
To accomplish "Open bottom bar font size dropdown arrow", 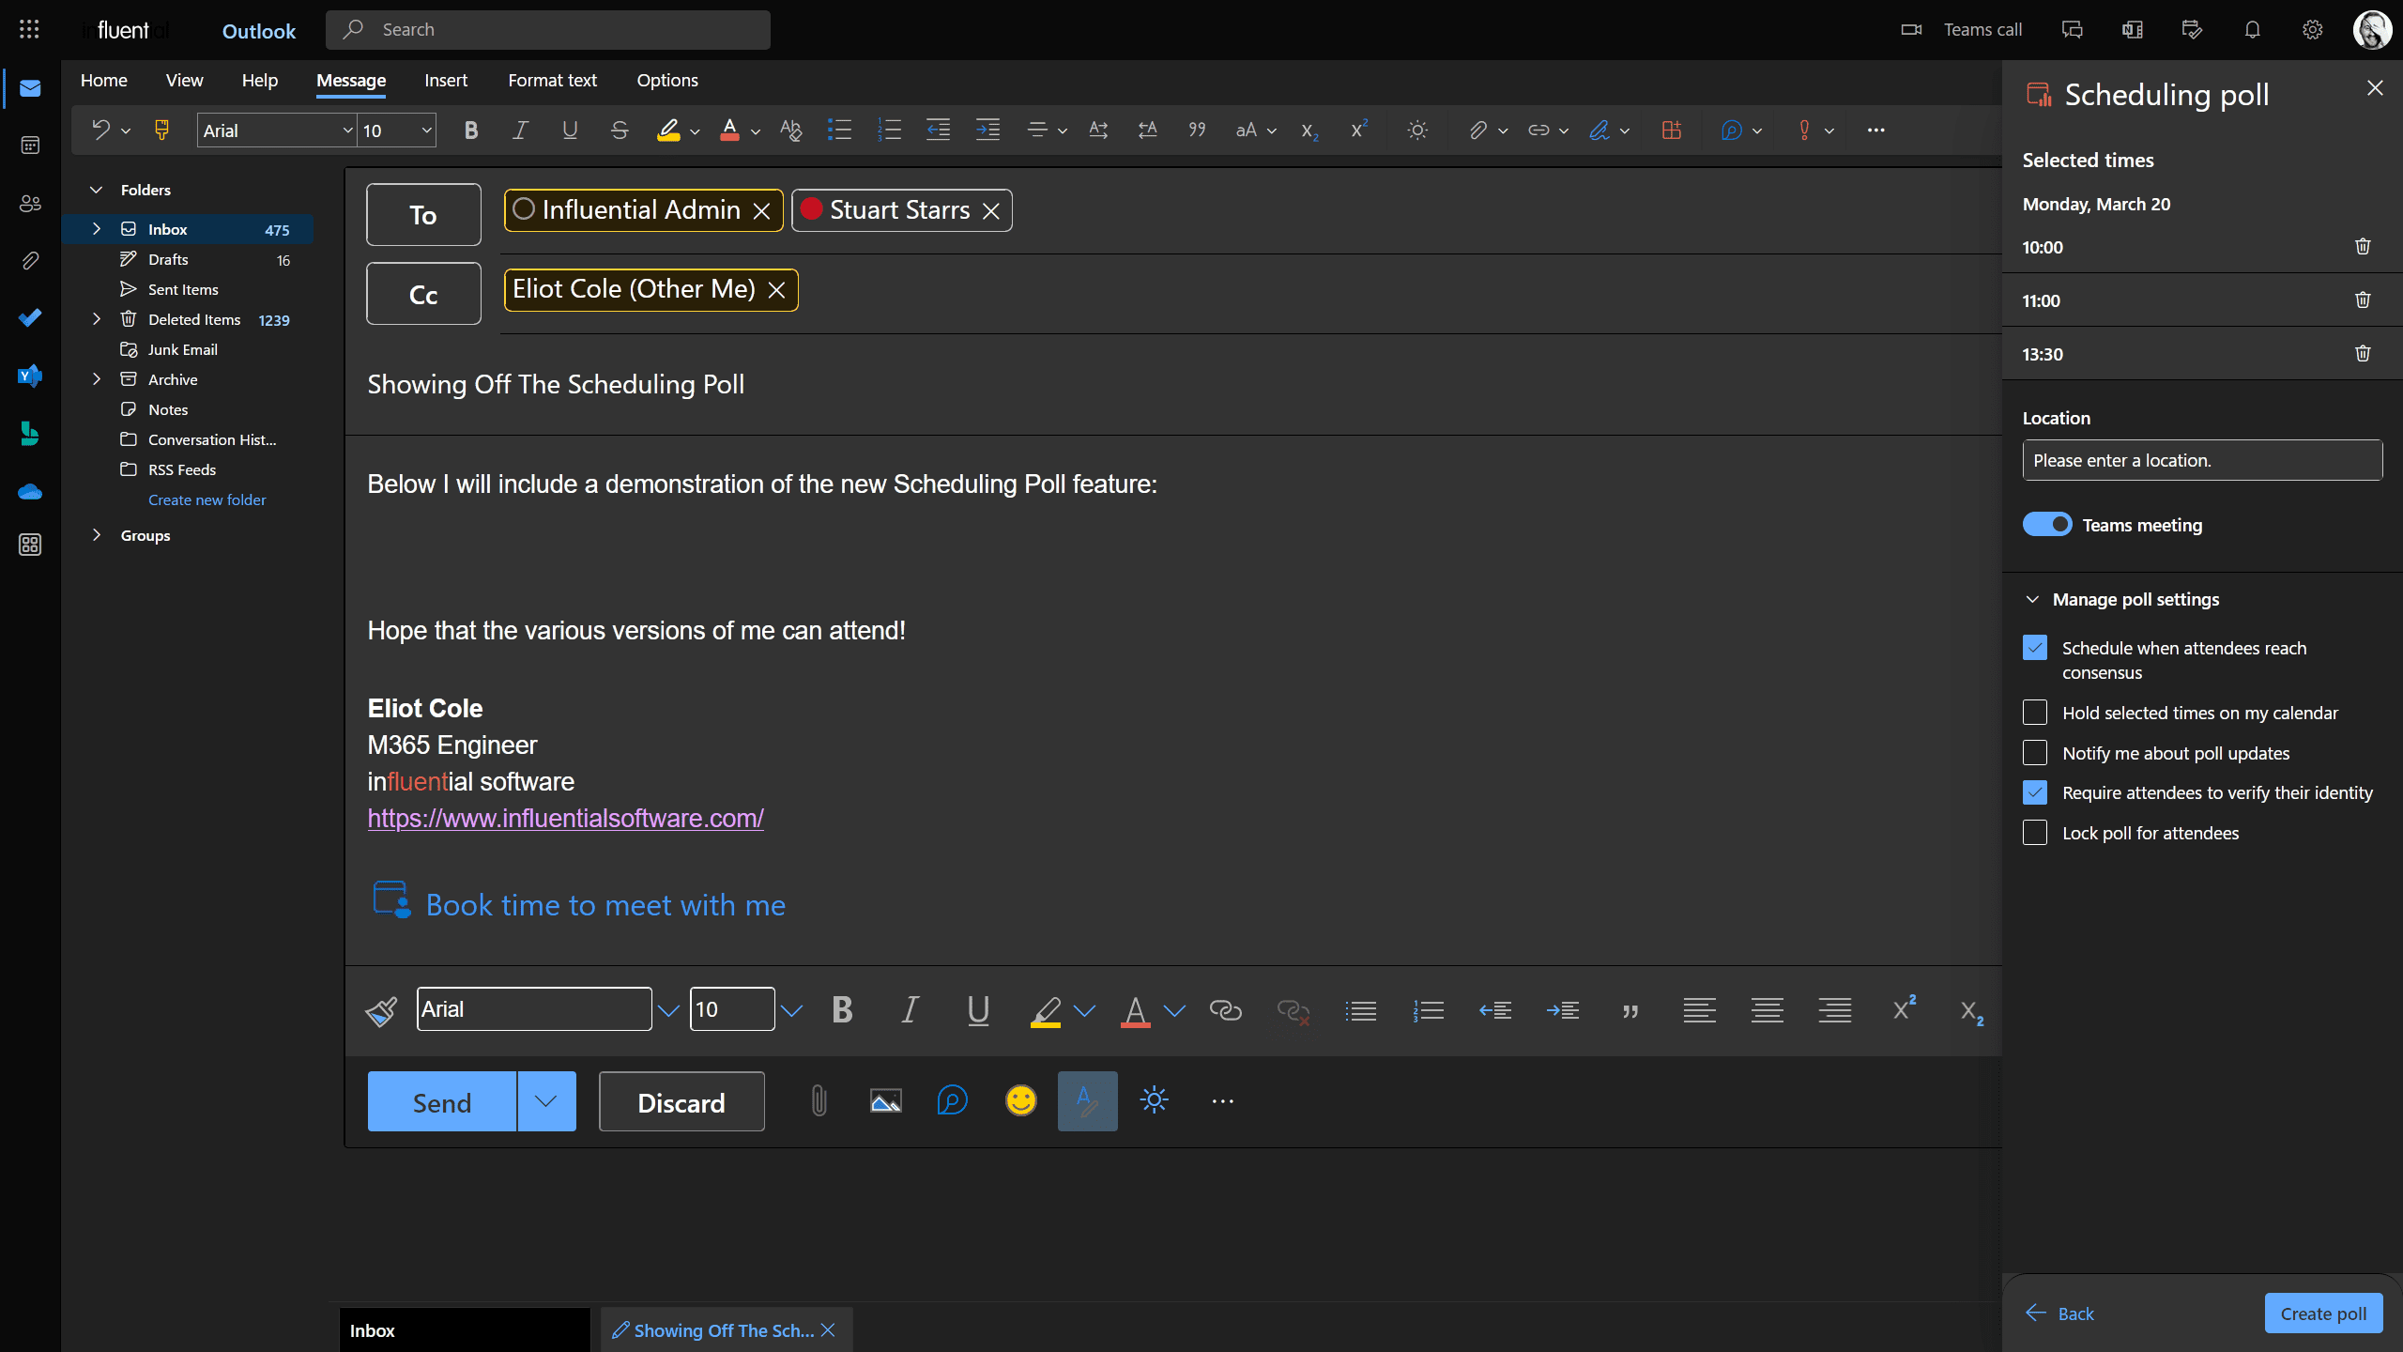I will click(x=791, y=1010).
